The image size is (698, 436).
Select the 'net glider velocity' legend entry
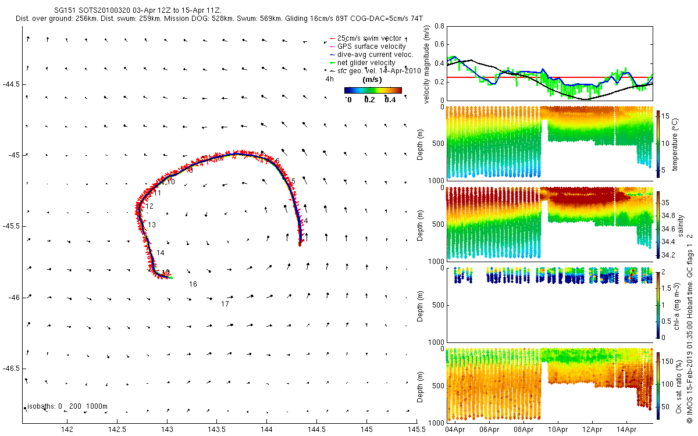(x=362, y=62)
